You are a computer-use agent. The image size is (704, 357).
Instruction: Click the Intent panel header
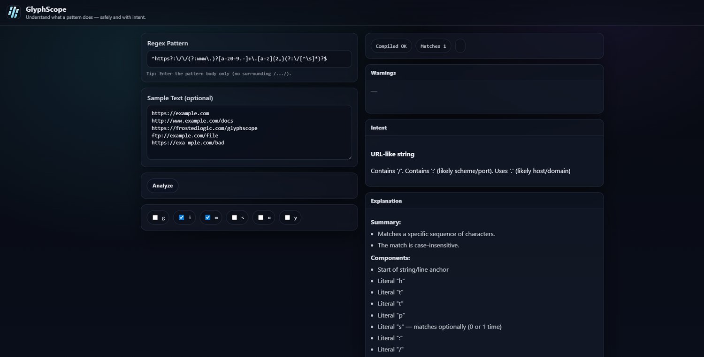(x=379, y=127)
